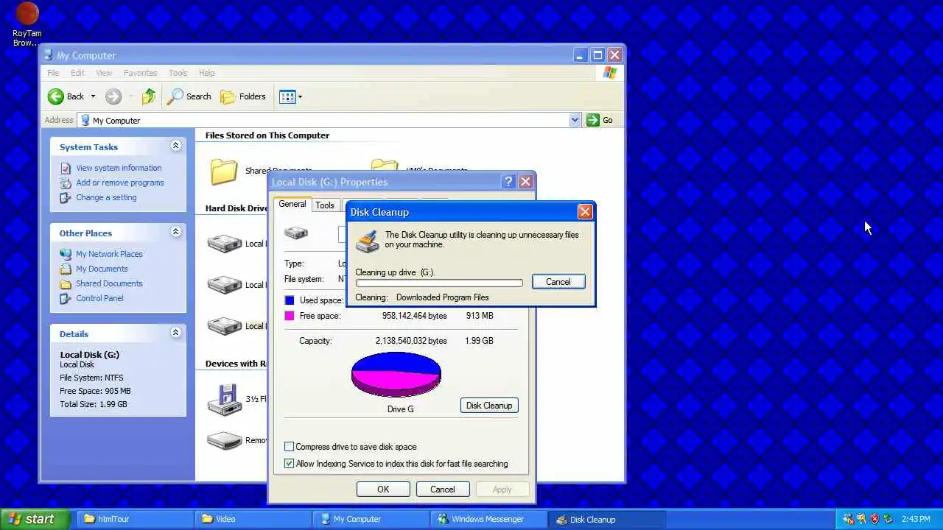Switch to Windows Messenger taskbar button
This screenshot has height=530, width=943.
(x=488, y=519)
